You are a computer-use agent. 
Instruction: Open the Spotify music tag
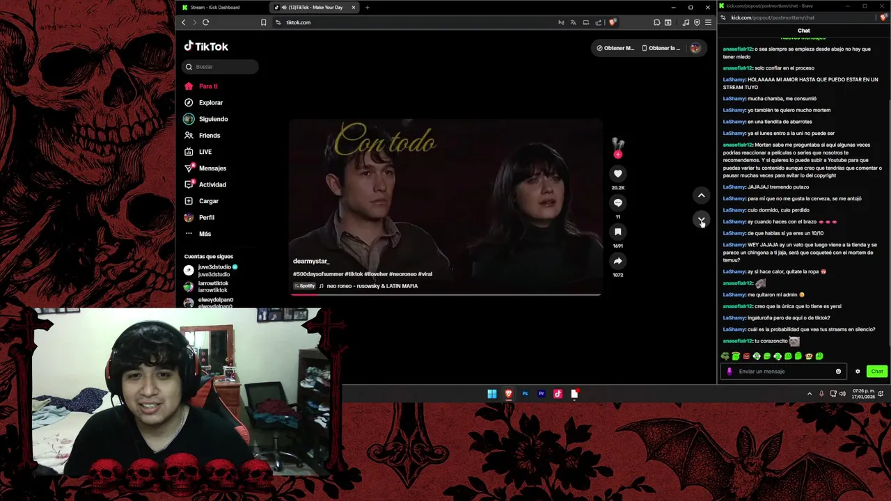pyautogui.click(x=305, y=286)
